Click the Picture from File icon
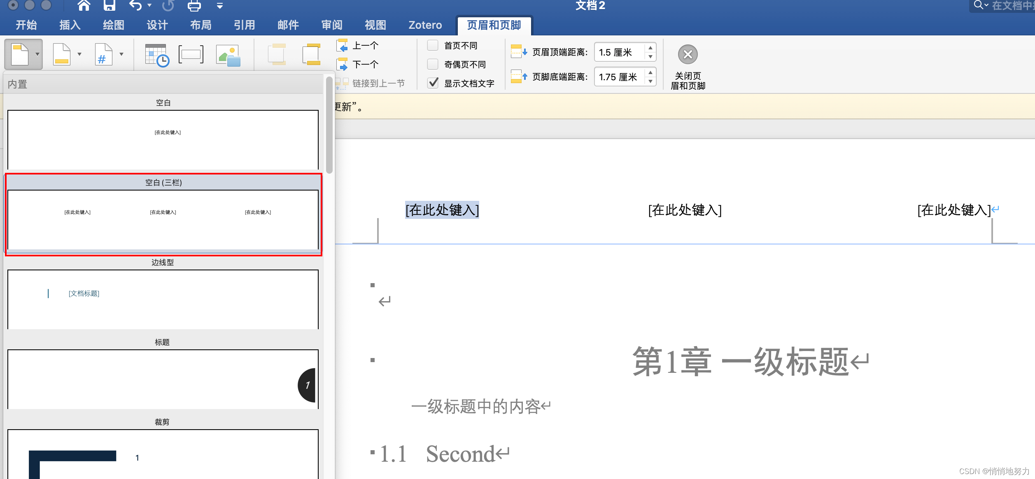 coord(228,55)
